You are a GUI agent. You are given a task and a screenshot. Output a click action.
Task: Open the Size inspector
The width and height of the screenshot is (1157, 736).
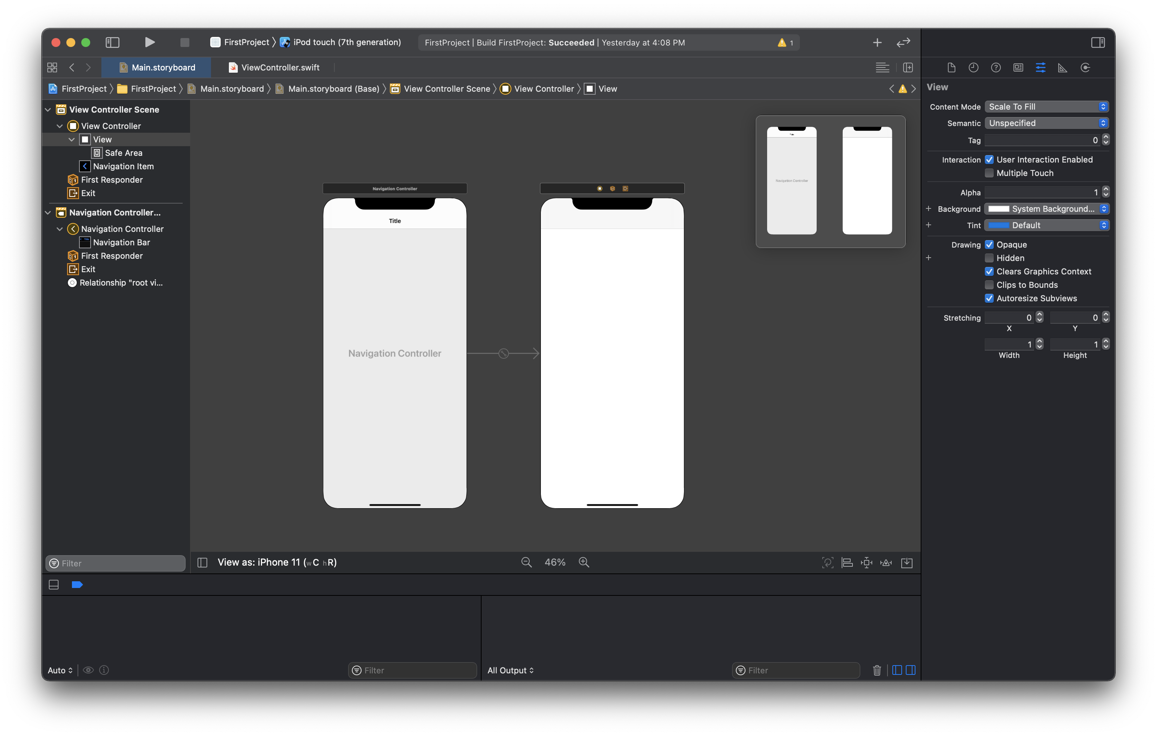pyautogui.click(x=1062, y=67)
